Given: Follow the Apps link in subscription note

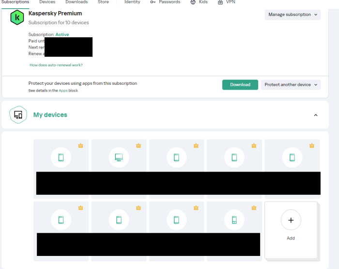Looking at the screenshot, I should [63, 91].
